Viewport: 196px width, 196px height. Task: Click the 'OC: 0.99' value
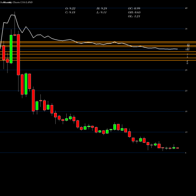[x=134, y=9]
